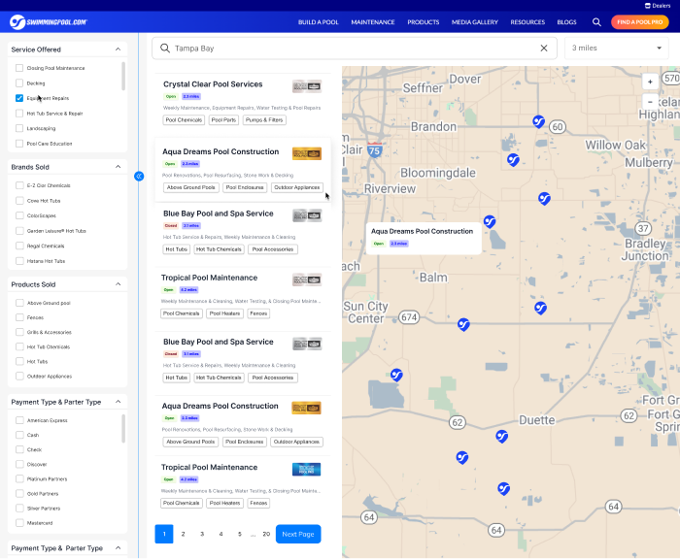Select American Express payment checkbox
The height and width of the screenshot is (559, 680).
(x=19, y=420)
